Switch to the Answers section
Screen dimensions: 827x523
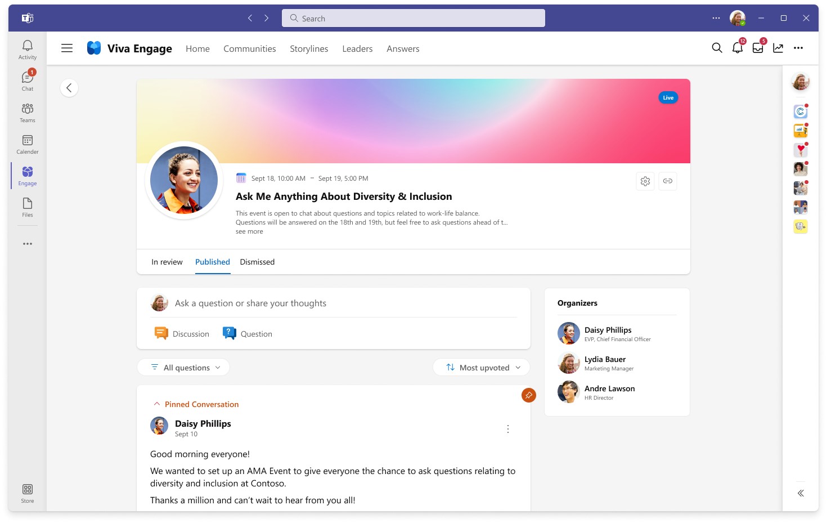[403, 48]
